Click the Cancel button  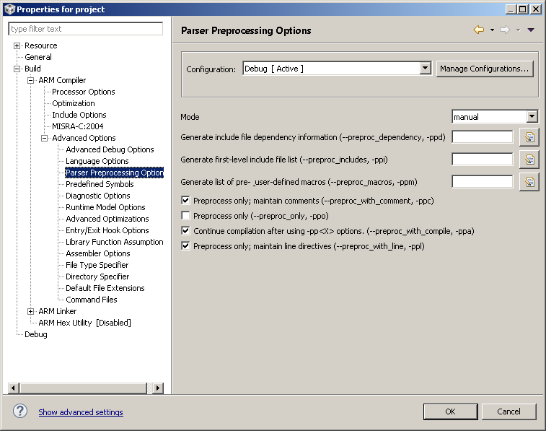(508, 412)
